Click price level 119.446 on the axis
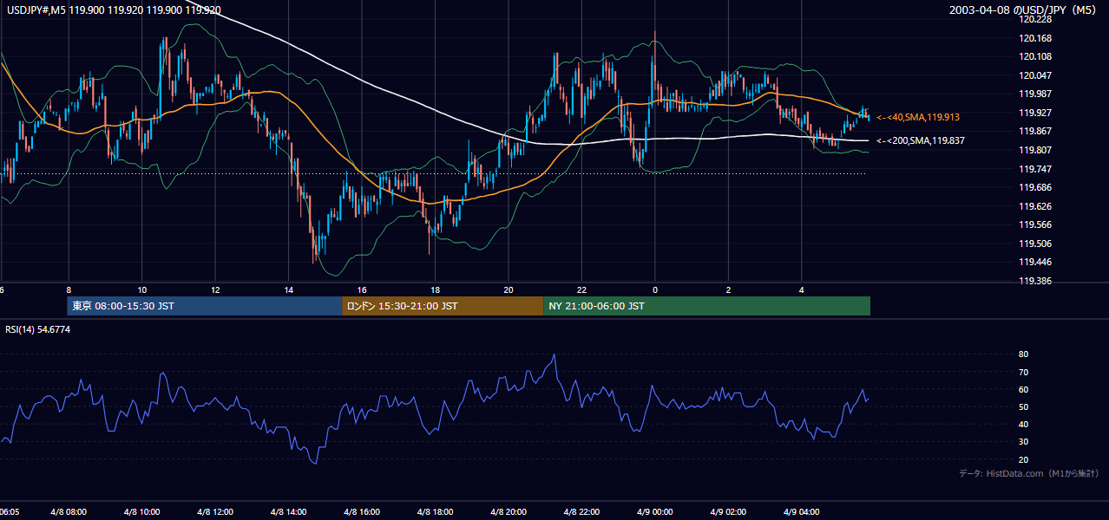This screenshot has height=520, width=1109. (1037, 262)
